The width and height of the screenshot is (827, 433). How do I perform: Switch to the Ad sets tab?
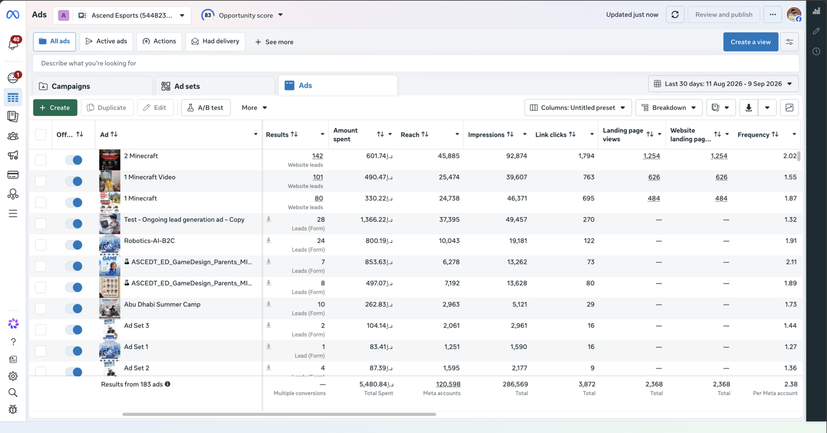tap(215, 86)
